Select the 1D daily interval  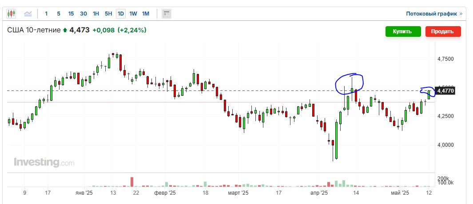[121, 14]
